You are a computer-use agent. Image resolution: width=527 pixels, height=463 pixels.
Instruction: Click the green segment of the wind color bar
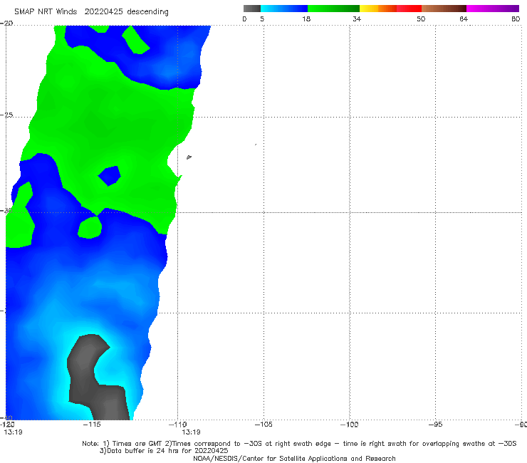tap(333, 9)
